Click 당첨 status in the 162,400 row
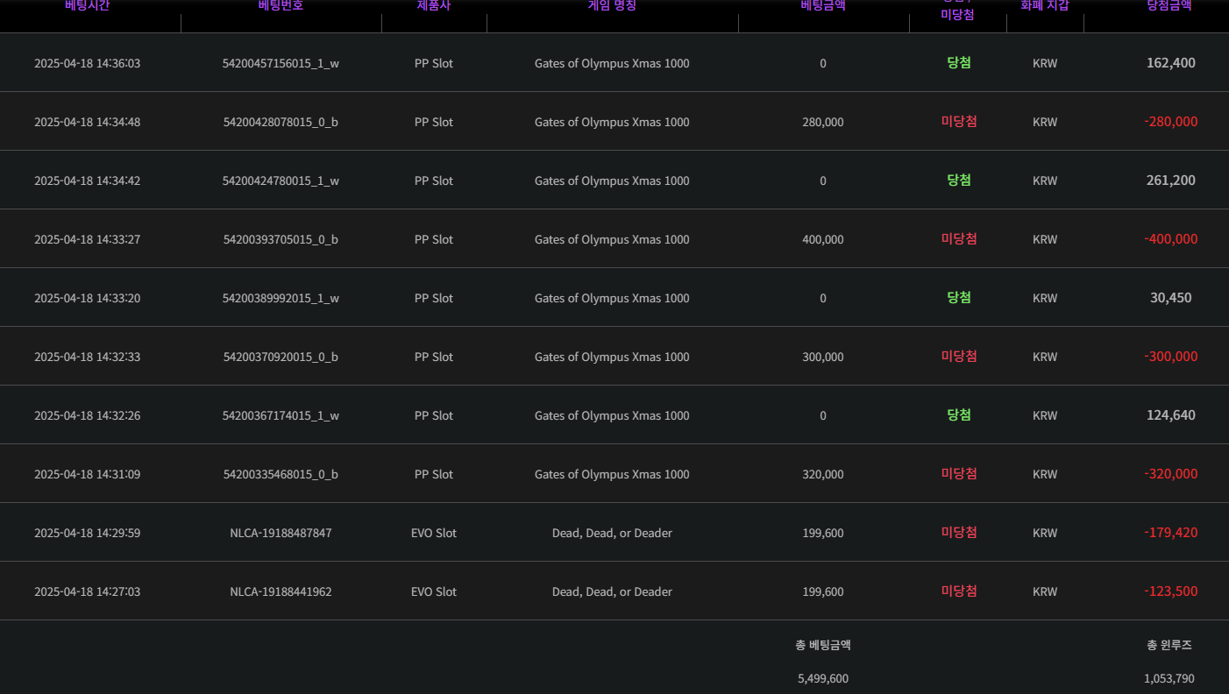1229x694 pixels. 959,62
